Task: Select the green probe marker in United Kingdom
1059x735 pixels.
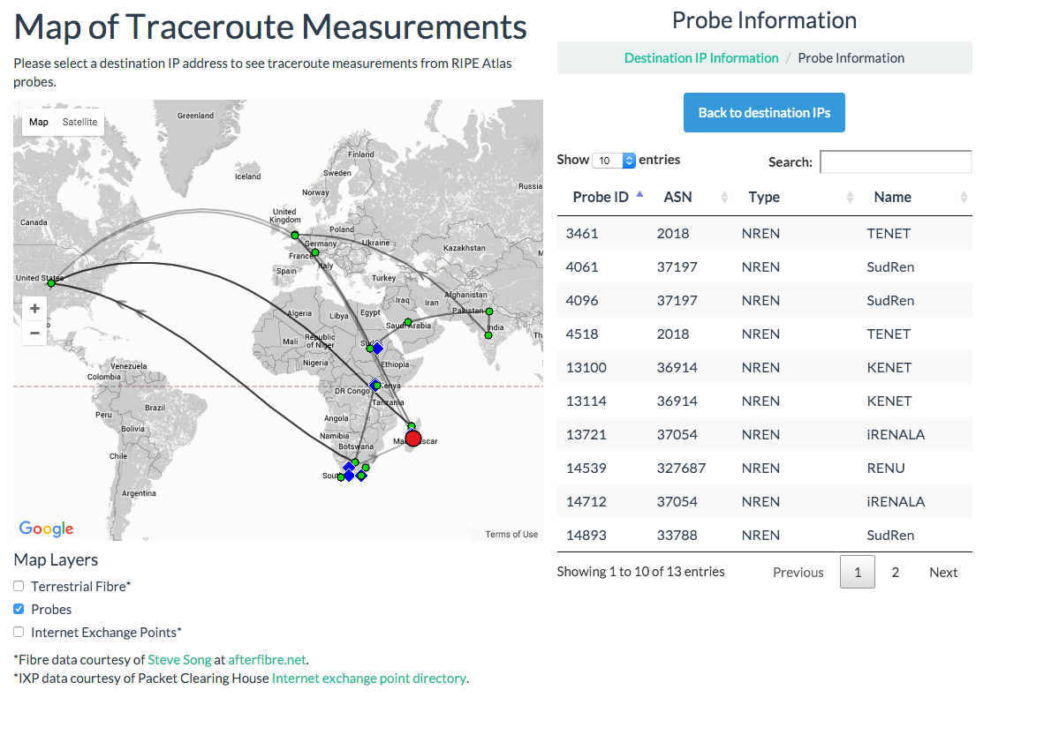Action: point(295,236)
